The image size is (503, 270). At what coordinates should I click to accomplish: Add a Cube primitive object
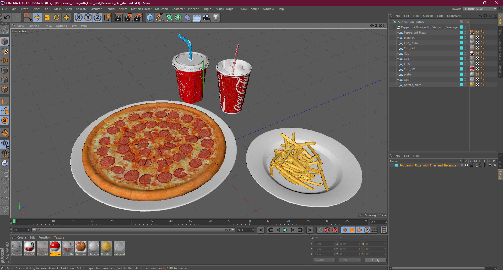coord(150,17)
